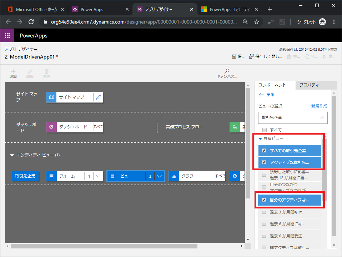Click the 再生 play button
Image resolution: width=342 pixels, height=257 pixels.
[325, 56]
